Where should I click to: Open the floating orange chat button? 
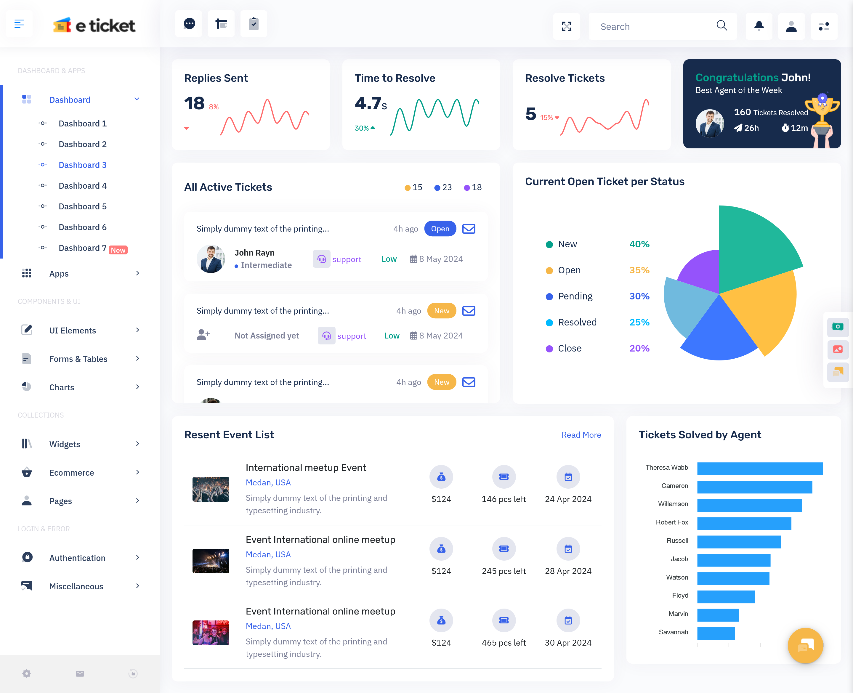806,646
